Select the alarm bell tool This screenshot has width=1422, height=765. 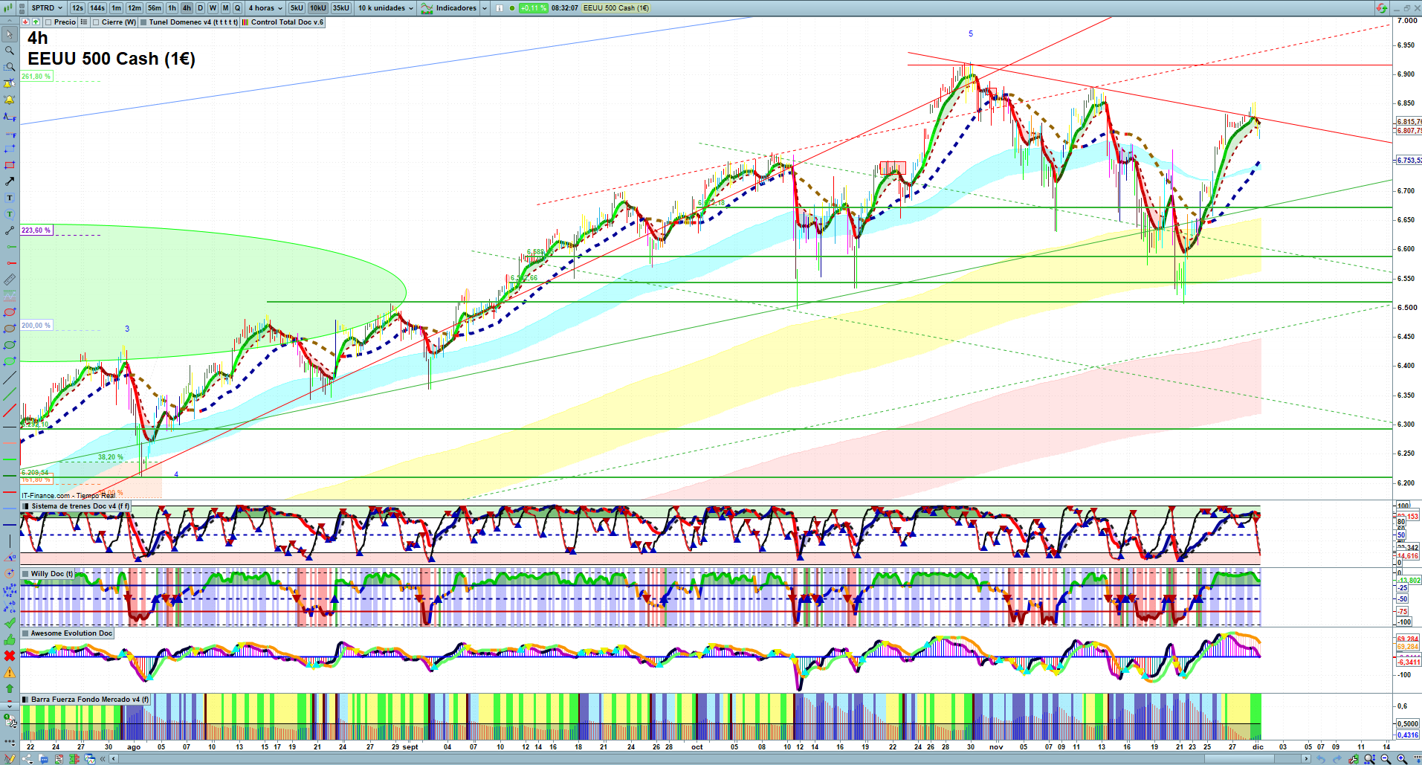[10, 100]
